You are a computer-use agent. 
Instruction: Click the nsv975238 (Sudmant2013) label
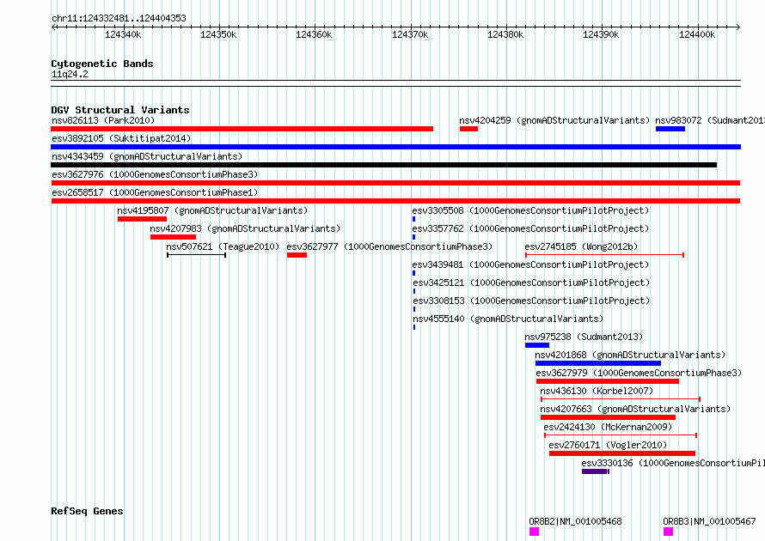(x=584, y=337)
